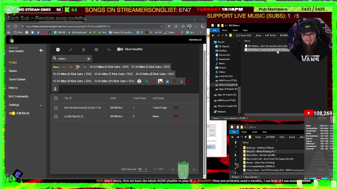The width and height of the screenshot is (337, 189).
Task: Click the browser profile avatar icon
Action: 190,26
